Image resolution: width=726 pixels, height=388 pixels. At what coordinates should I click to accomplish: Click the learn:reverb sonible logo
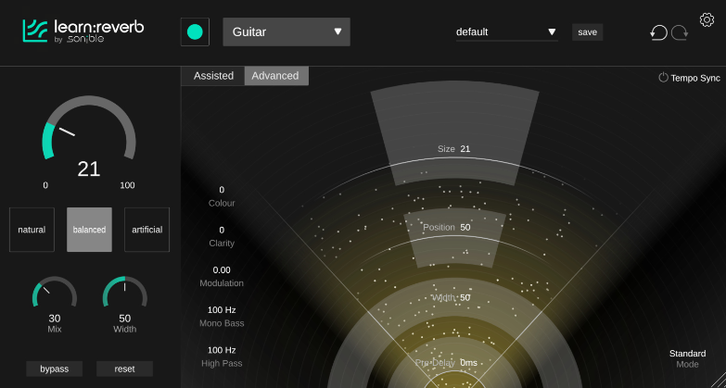tap(83, 31)
